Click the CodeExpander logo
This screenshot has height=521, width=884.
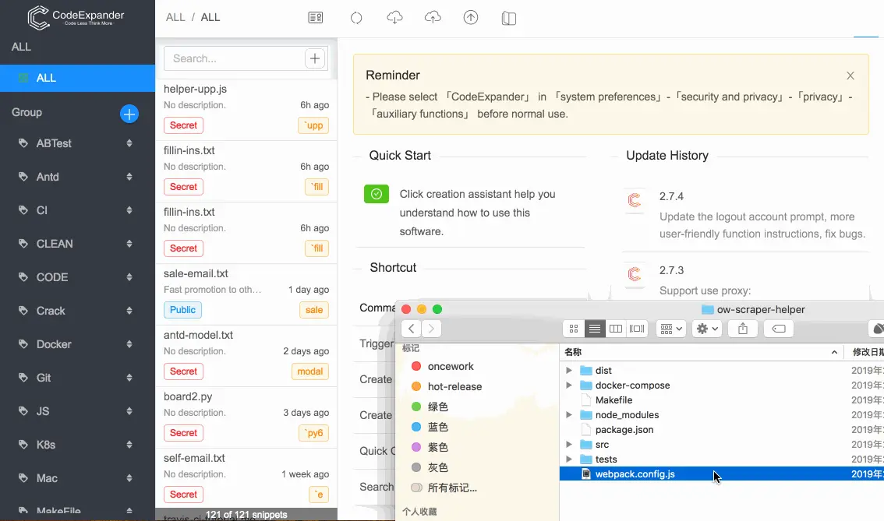point(76,17)
